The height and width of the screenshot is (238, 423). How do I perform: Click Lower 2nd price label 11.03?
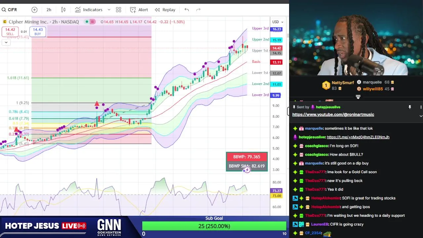tap(276, 84)
